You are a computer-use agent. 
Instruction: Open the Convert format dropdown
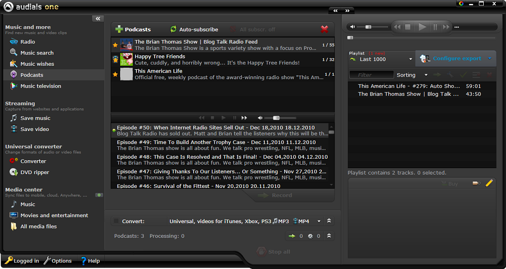pyautogui.click(x=319, y=221)
